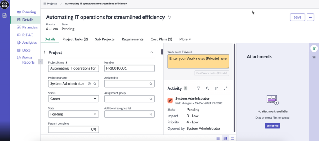319x141 pixels.
Task: Switch to the list-only layout toggle
Action: (218, 138)
